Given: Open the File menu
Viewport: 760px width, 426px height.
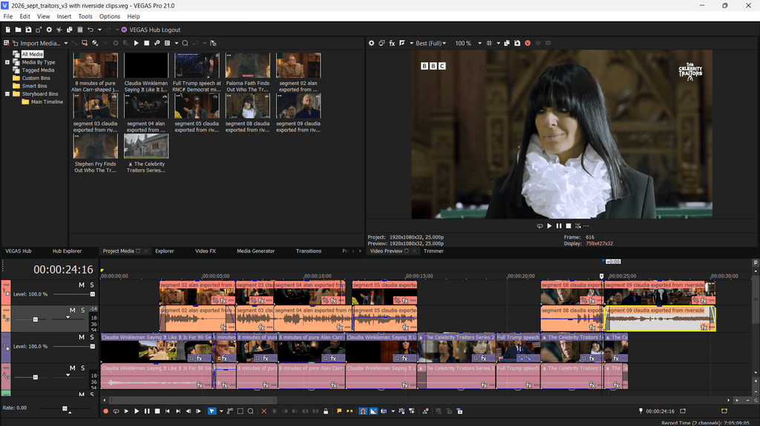Looking at the screenshot, I should [8, 16].
